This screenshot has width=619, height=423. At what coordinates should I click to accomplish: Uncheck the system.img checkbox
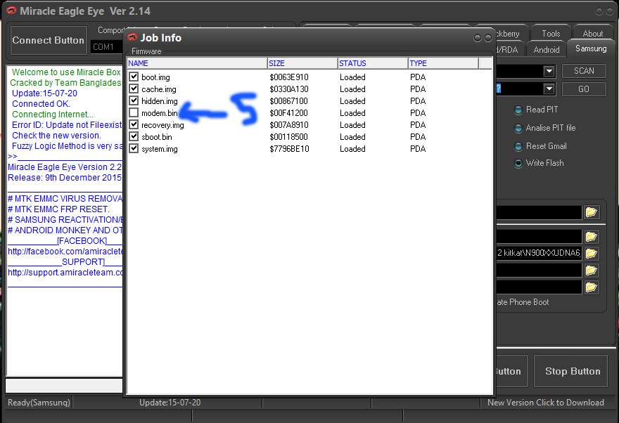[134, 148]
